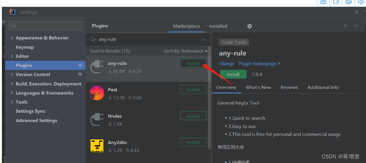Go back with the left arrow
The width and height of the screenshot is (366, 163).
pos(346,26)
